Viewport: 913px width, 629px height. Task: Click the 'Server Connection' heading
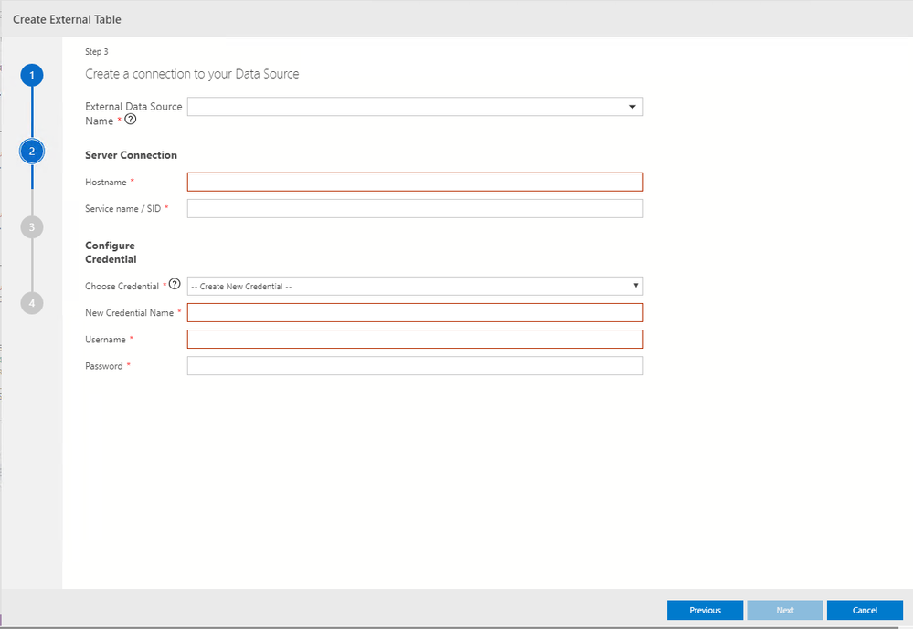(x=131, y=155)
